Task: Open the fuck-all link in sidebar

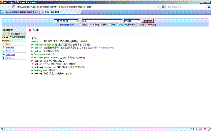Action: point(10,47)
